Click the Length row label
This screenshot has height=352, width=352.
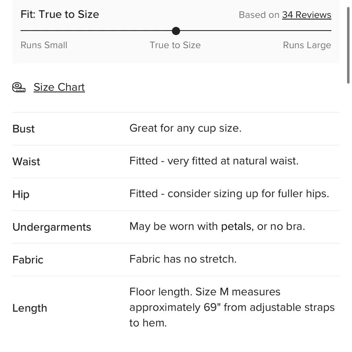(x=30, y=308)
